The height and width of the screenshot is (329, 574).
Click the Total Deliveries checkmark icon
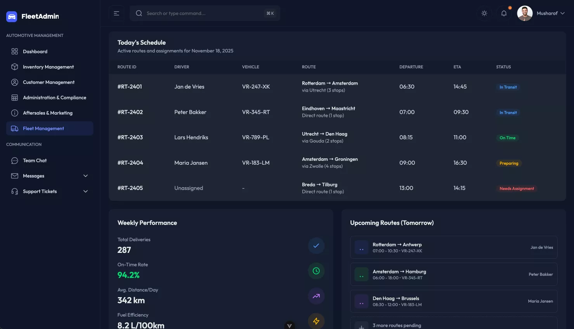pyautogui.click(x=316, y=245)
